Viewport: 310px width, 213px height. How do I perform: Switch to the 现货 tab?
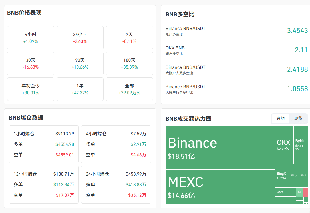pos(298,118)
